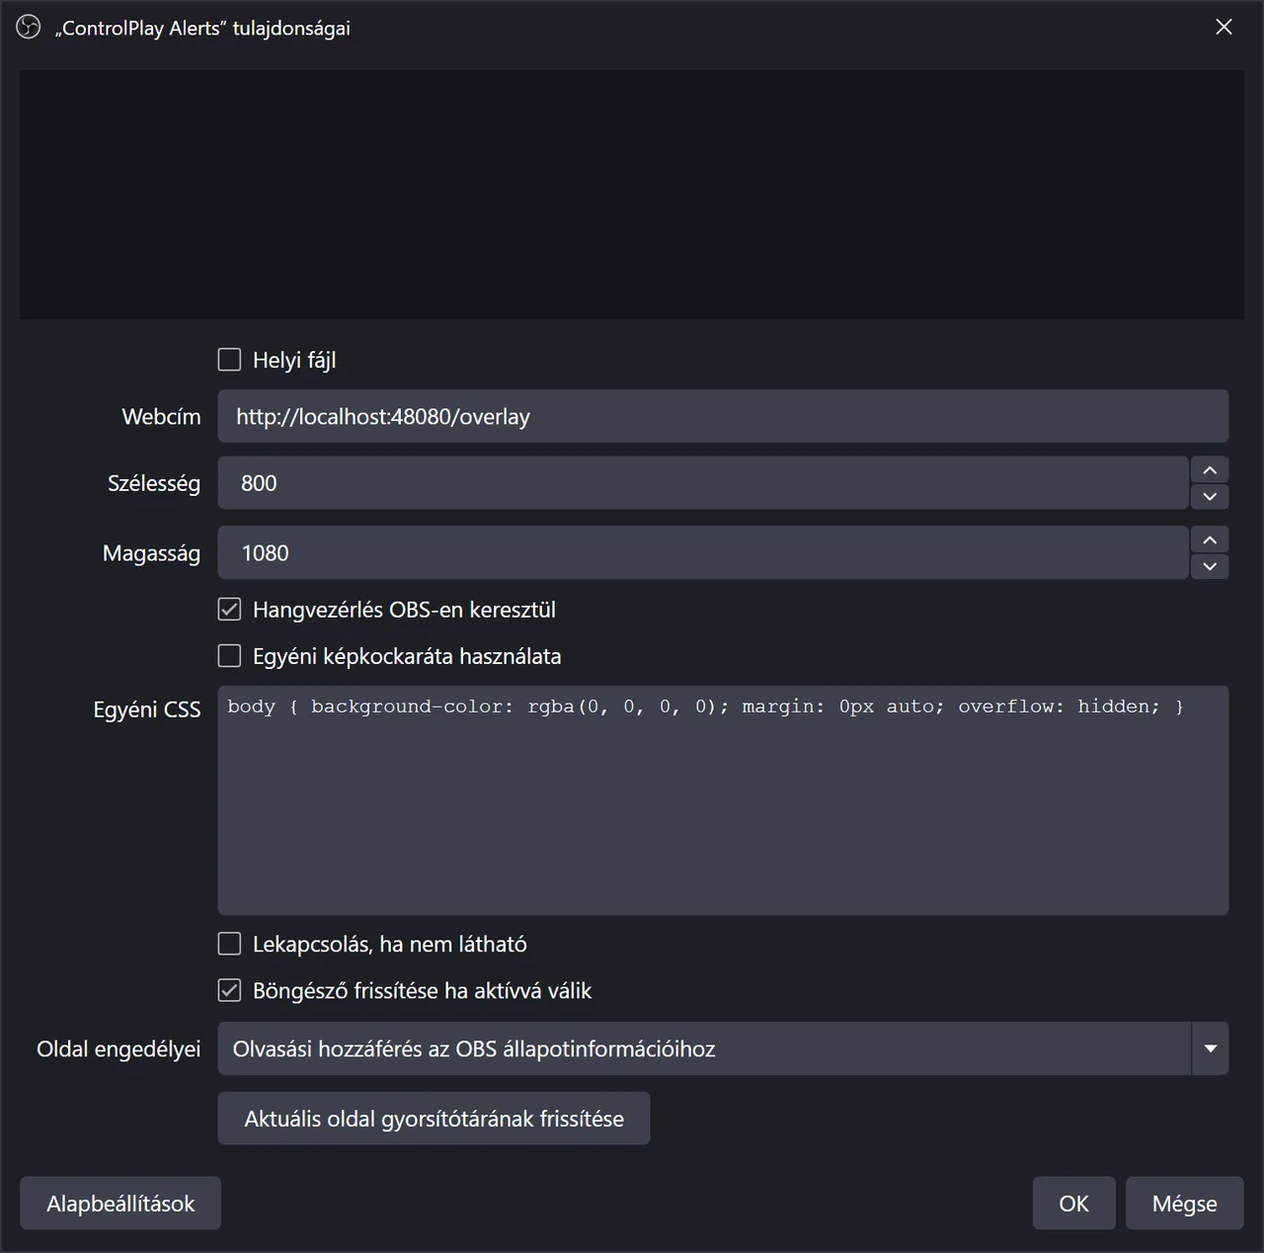
Task: Confirm with the OK button
Action: tap(1074, 1204)
